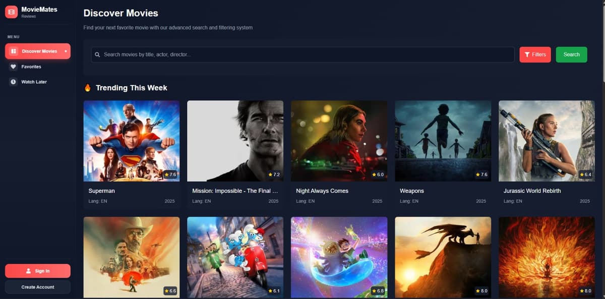
Task: Click the Discover Movies grid icon
Action: (14, 51)
